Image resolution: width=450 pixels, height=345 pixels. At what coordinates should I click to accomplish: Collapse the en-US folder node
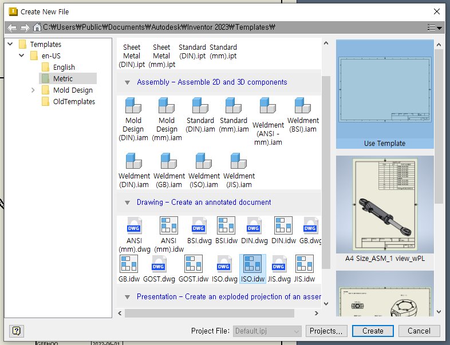coord(22,55)
